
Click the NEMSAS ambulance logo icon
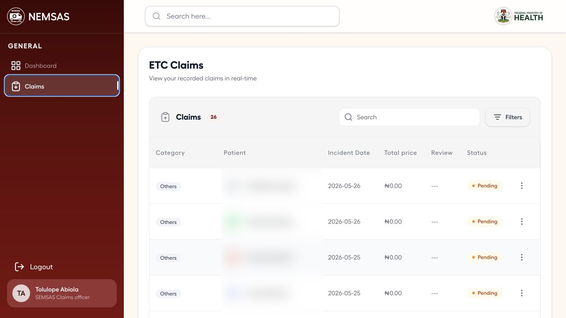click(x=16, y=16)
